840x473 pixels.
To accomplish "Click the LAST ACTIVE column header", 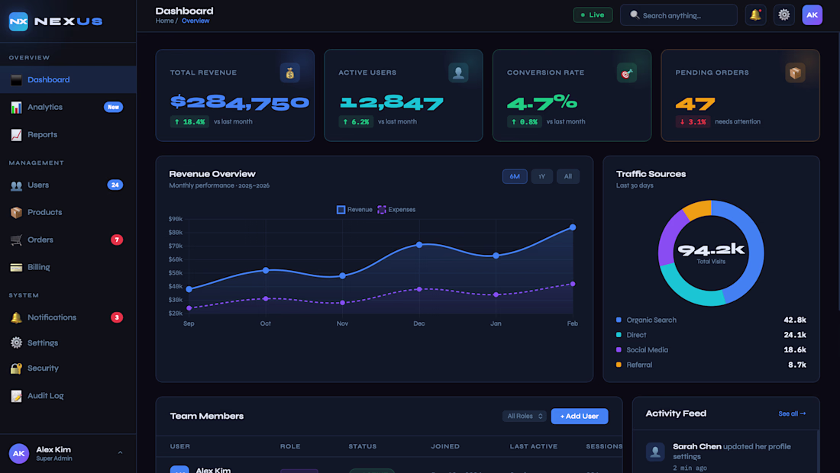I will (x=534, y=446).
